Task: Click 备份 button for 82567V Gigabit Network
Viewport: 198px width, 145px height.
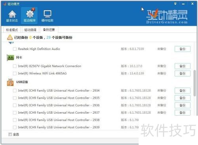Action: click(x=183, y=66)
